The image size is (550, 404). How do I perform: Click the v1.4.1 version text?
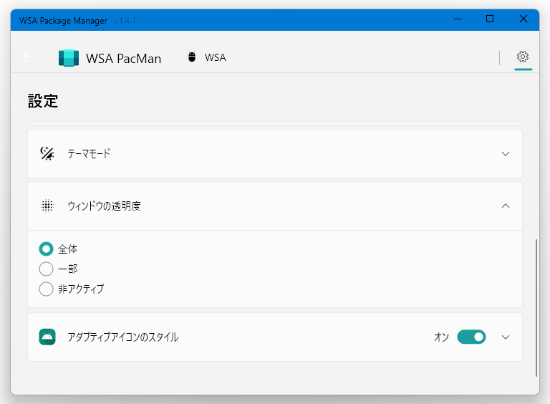pos(125,21)
